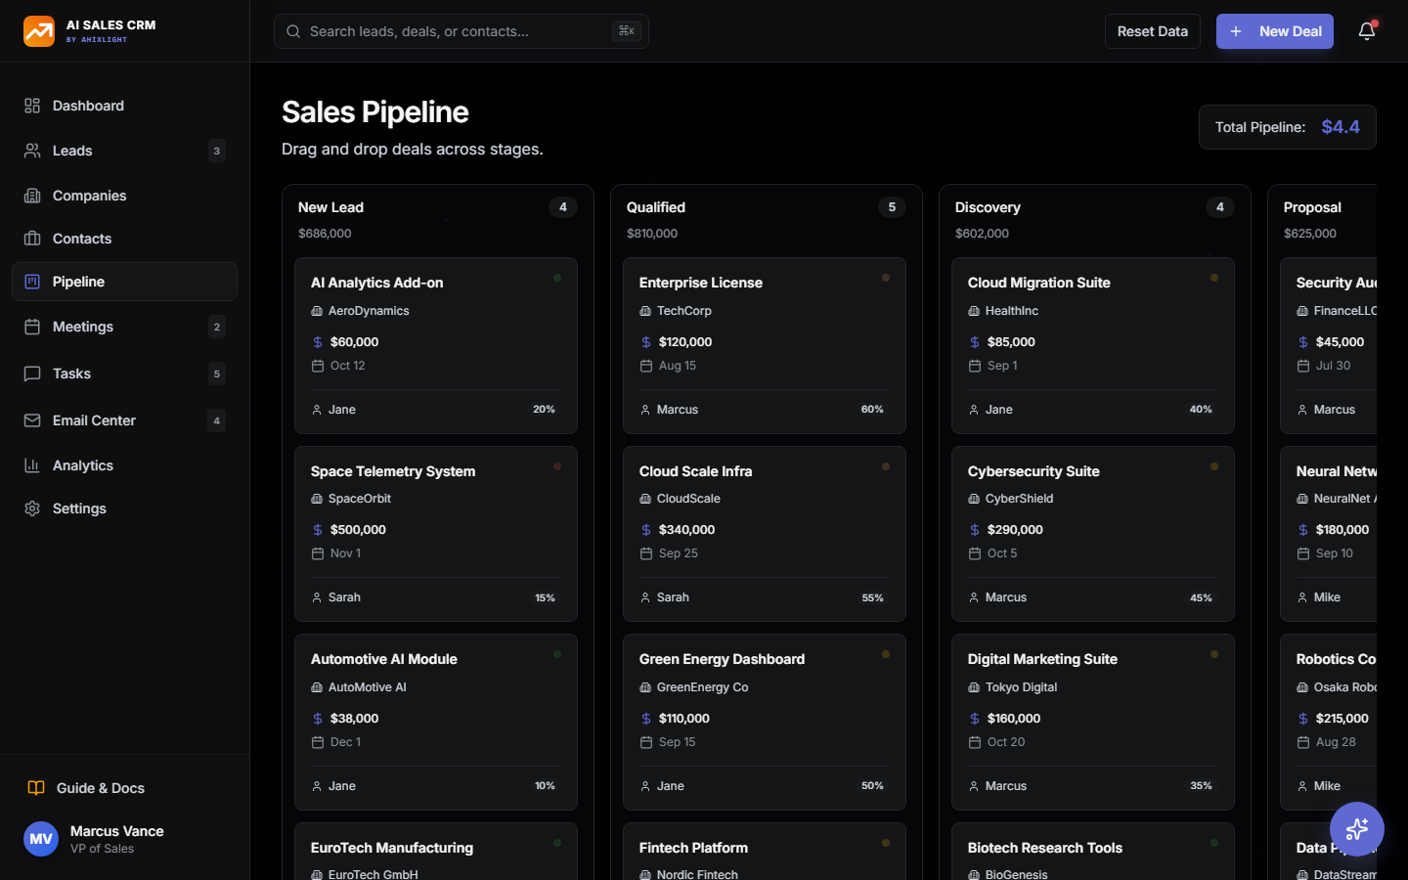Click the person icon beside Sarah on Cloud Scale Infra
Image resolution: width=1408 pixels, height=880 pixels.
tap(645, 597)
